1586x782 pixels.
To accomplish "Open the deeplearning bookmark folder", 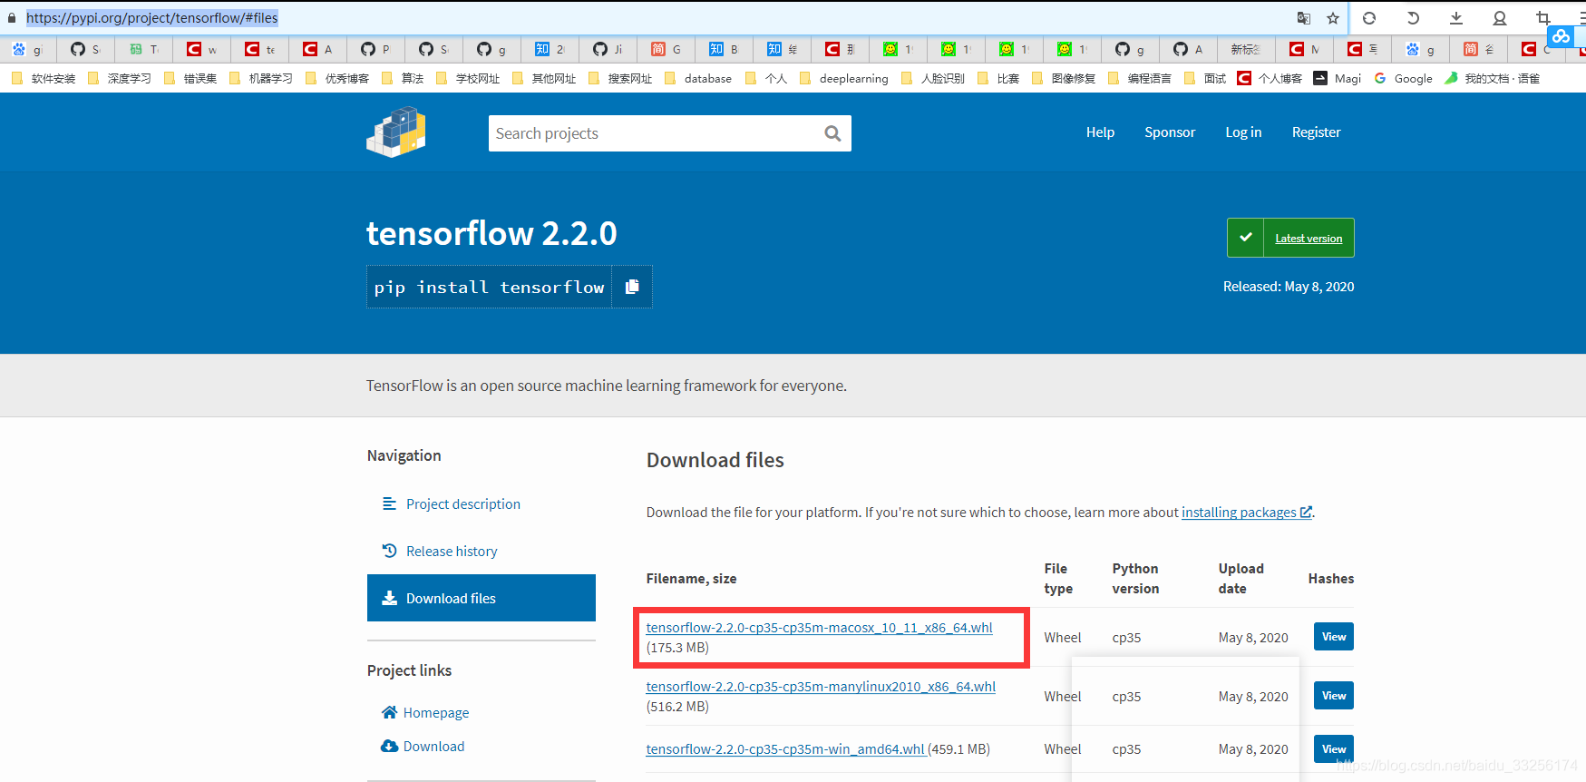I will pos(844,78).
